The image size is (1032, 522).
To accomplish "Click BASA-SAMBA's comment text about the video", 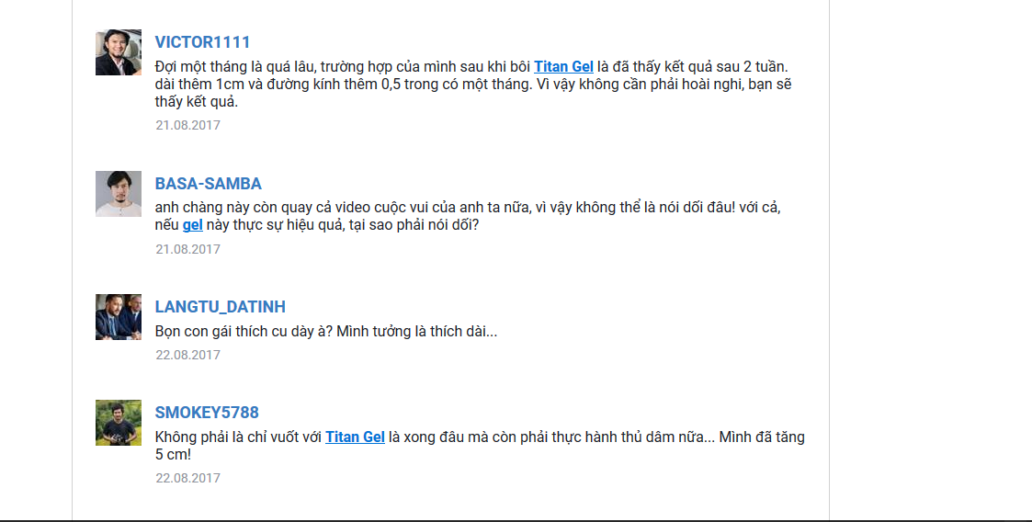I will [468, 216].
